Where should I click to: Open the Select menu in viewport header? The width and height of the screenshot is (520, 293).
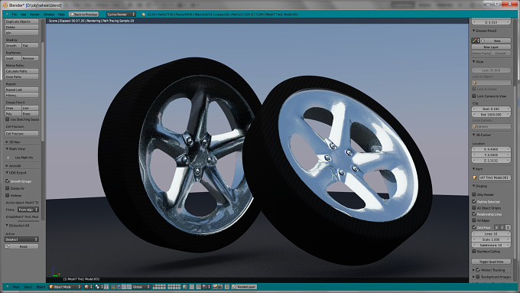point(28,287)
